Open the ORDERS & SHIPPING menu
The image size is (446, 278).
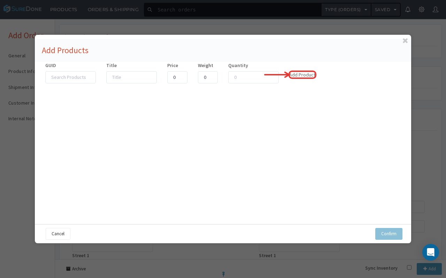tap(113, 9)
